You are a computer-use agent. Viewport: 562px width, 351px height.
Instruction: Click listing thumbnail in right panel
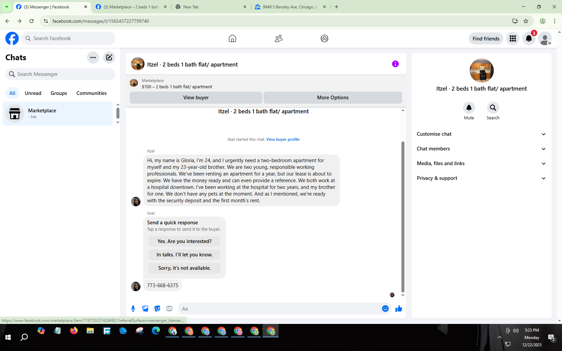point(482,71)
